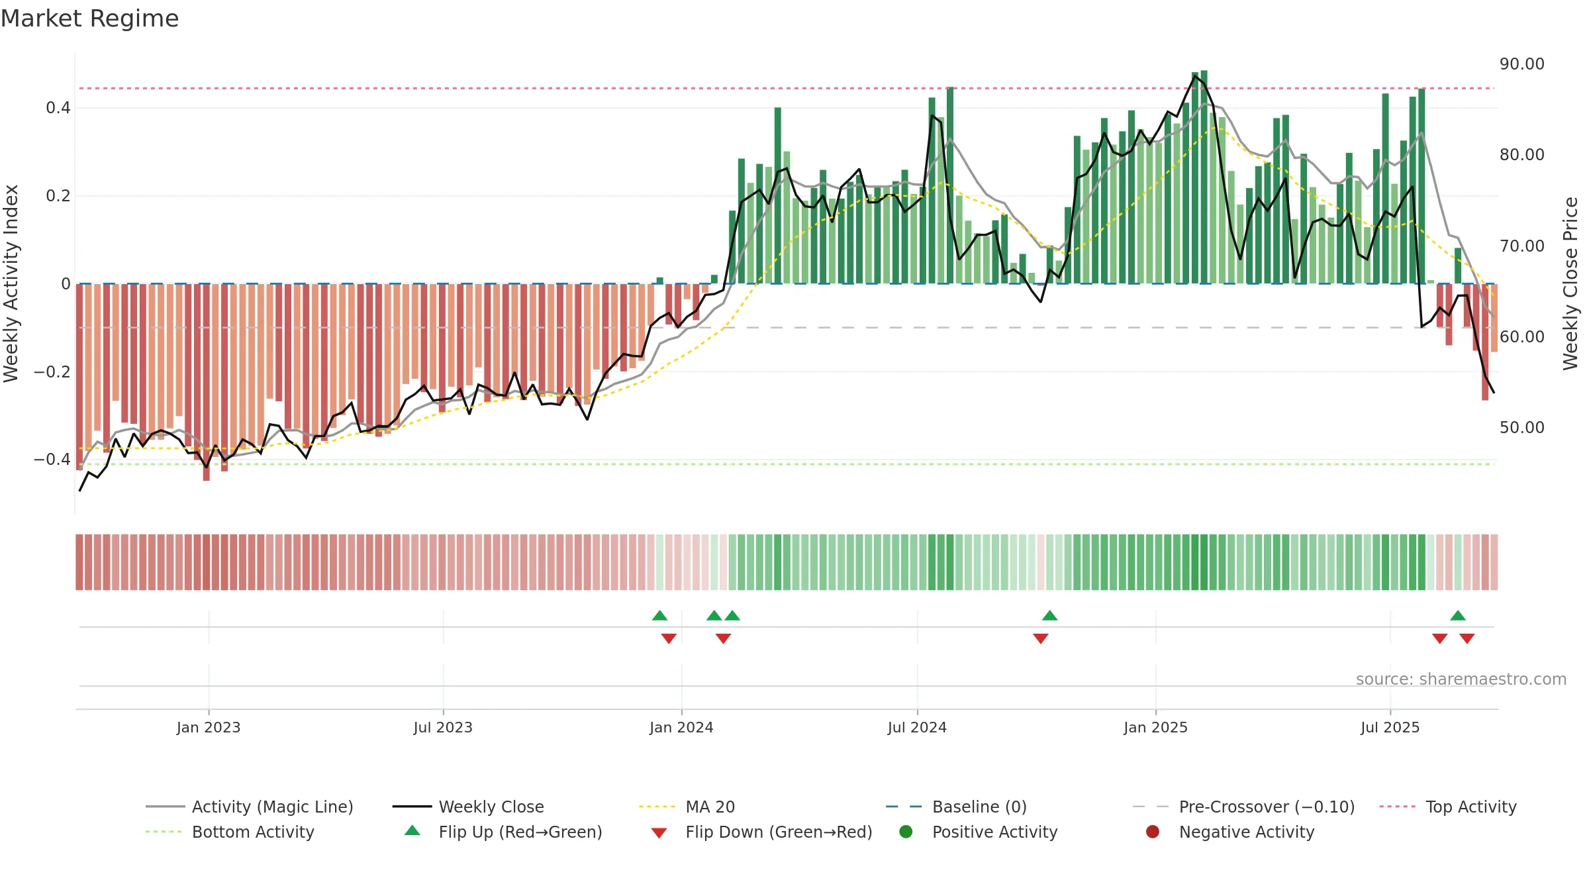The width and height of the screenshot is (1589, 894).
Task: Toggle the Bottom Activity legend entry
Action: coord(230,832)
